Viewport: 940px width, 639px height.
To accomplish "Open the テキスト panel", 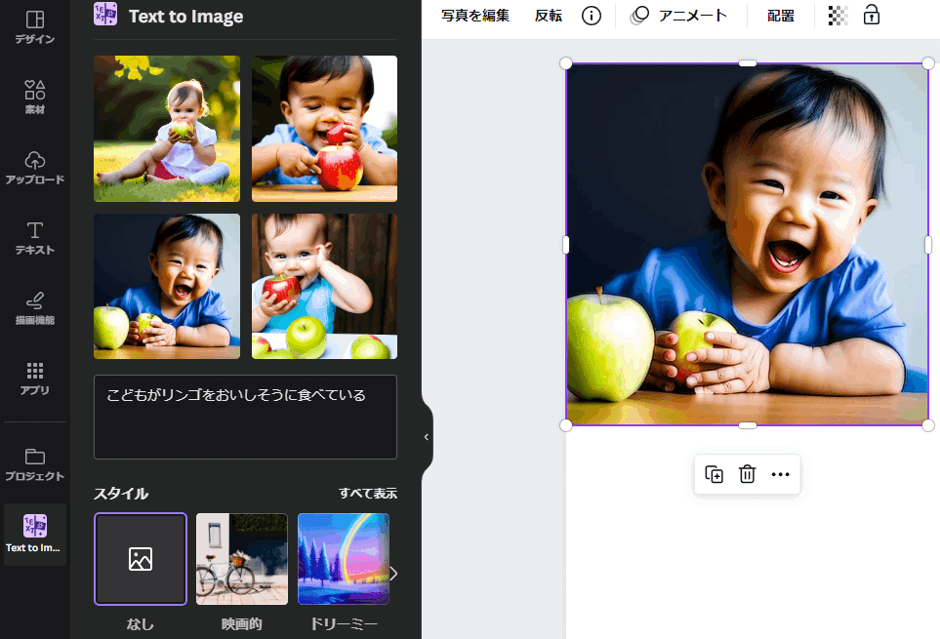I will pyautogui.click(x=35, y=238).
